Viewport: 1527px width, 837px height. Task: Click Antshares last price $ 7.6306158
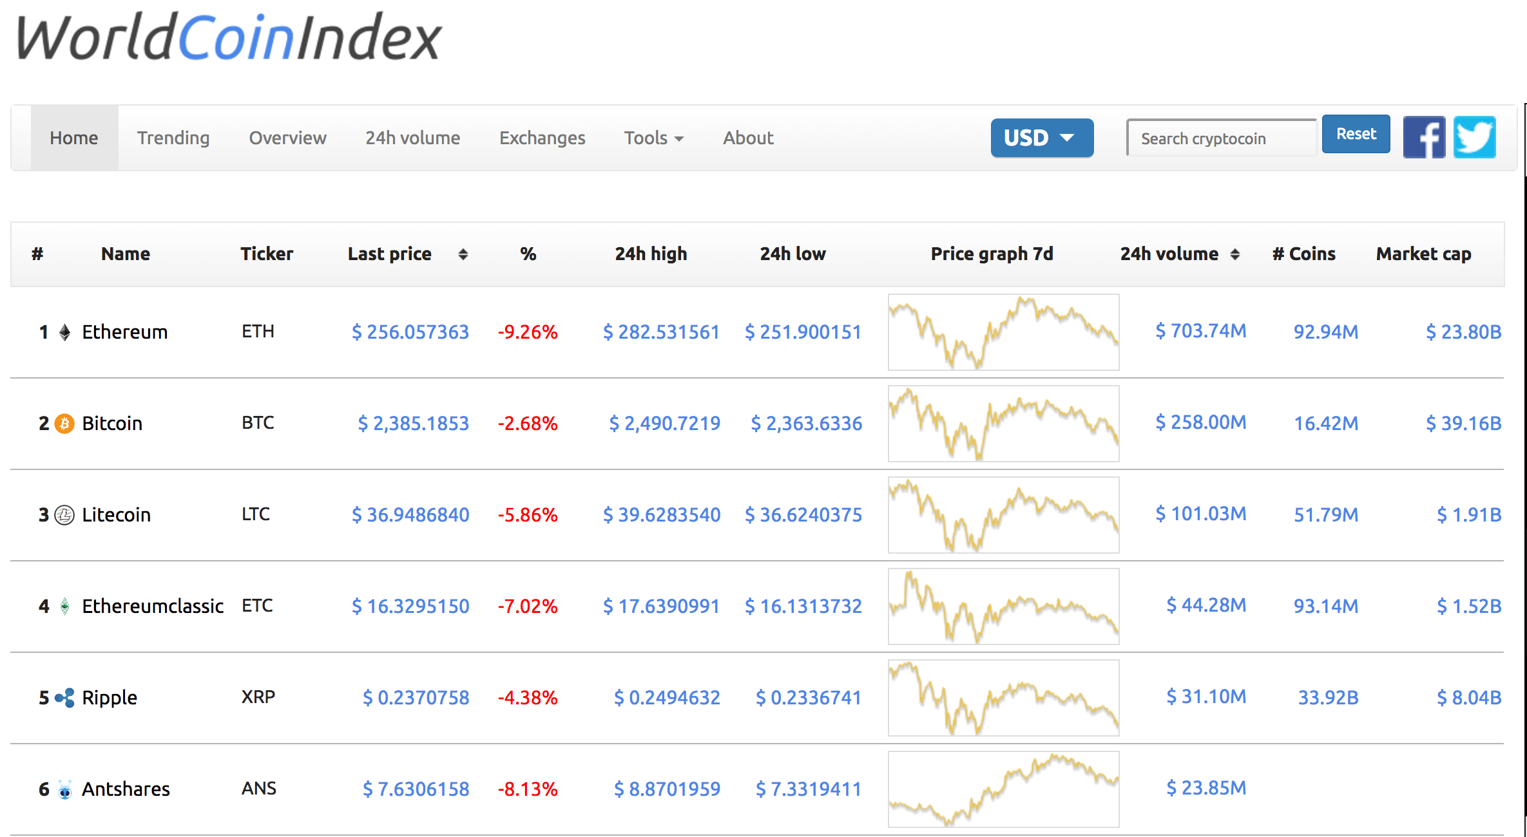(416, 789)
